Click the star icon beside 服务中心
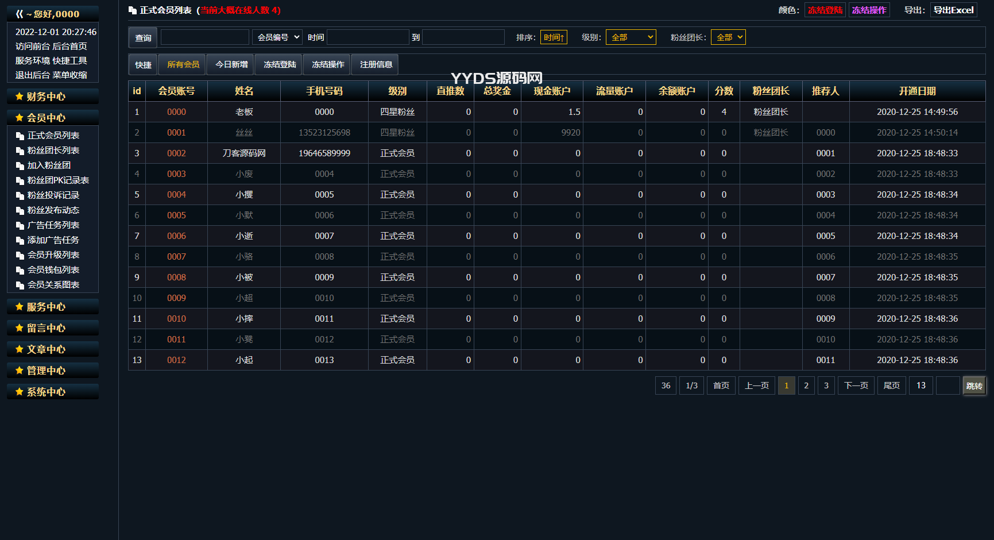 pyautogui.click(x=20, y=307)
